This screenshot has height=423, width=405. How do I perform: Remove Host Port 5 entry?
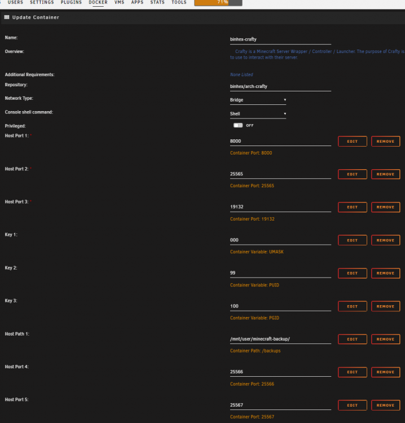386,405
